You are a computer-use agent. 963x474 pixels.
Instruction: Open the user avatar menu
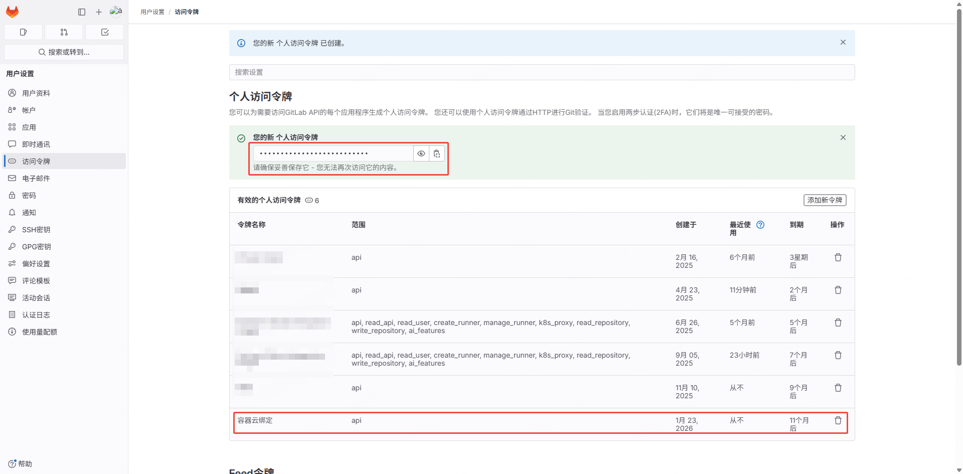[x=116, y=12]
